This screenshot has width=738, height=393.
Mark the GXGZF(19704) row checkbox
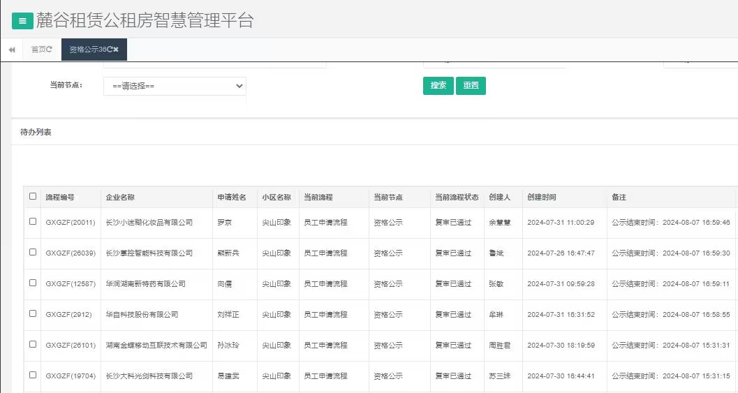tap(33, 376)
